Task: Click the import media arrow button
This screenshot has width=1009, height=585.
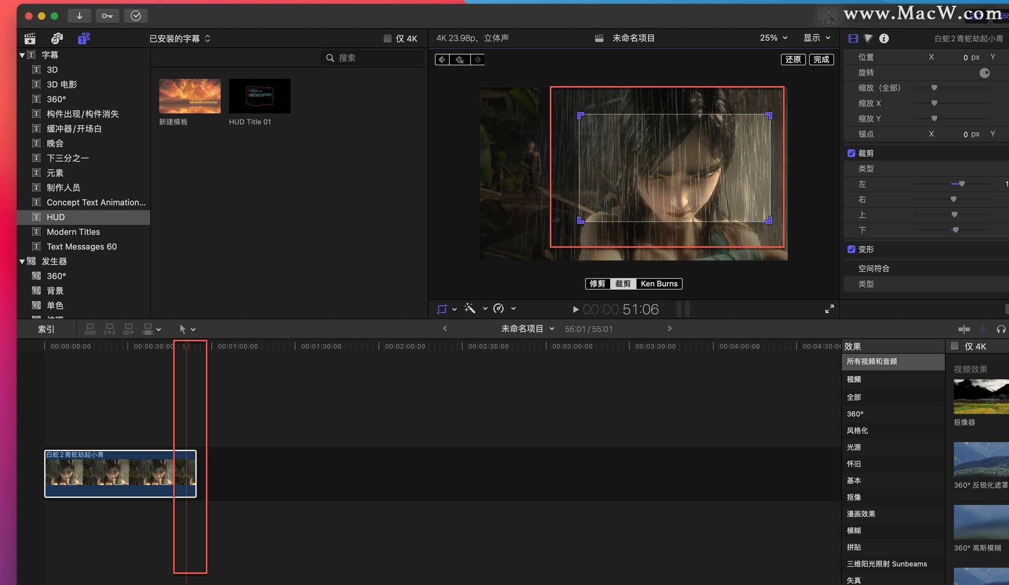Action: point(79,16)
